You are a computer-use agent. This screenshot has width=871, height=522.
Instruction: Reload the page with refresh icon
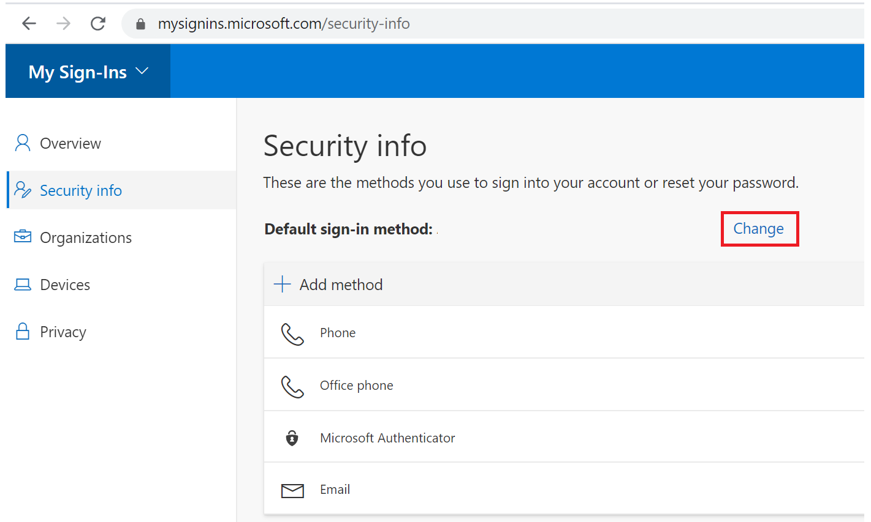point(97,24)
